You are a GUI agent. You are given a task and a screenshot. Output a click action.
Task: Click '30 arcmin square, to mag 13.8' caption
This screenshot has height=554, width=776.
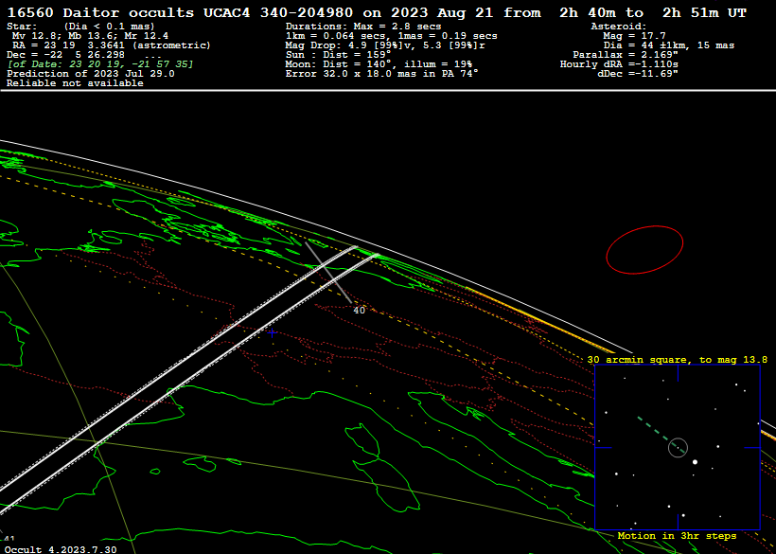(677, 360)
